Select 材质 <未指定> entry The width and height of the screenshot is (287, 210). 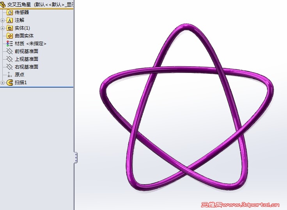[30, 44]
